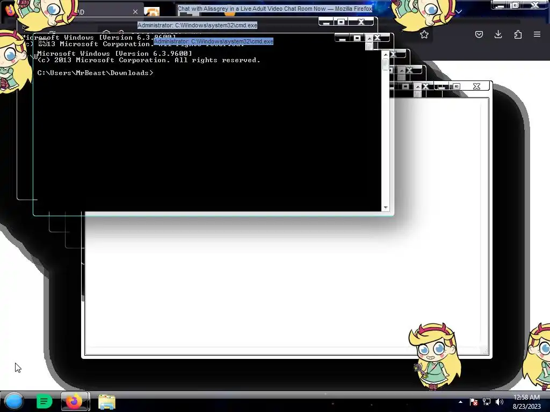Close the Firefox window

click(x=535, y=5)
